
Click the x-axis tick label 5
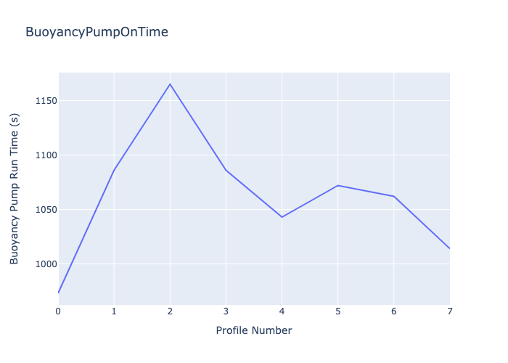click(x=337, y=311)
